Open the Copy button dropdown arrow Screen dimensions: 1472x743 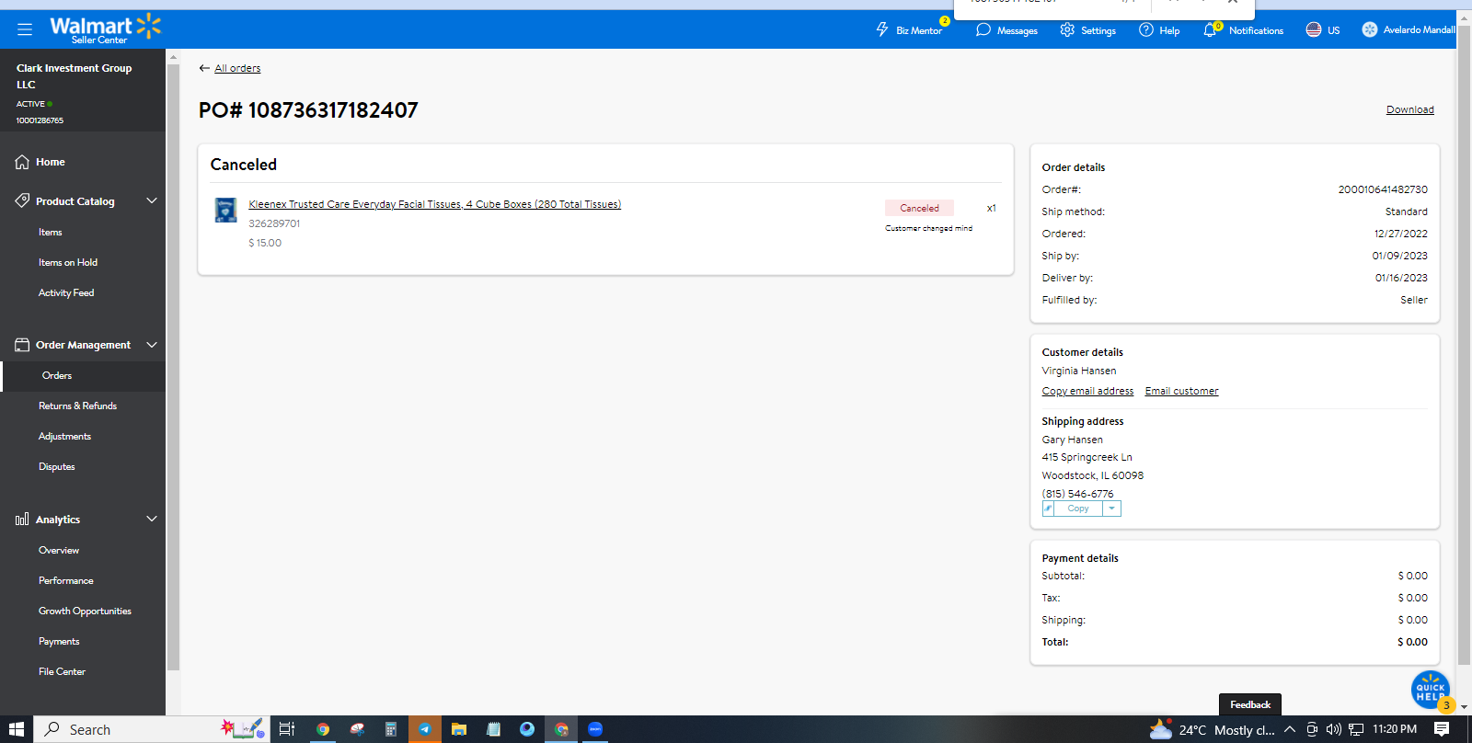1111,509
